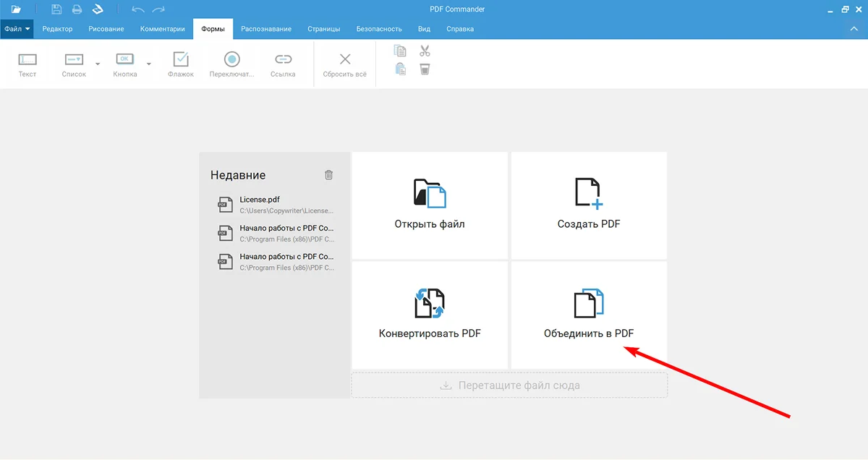
Task: Open the Файл menu dropdown
Action: click(17, 29)
